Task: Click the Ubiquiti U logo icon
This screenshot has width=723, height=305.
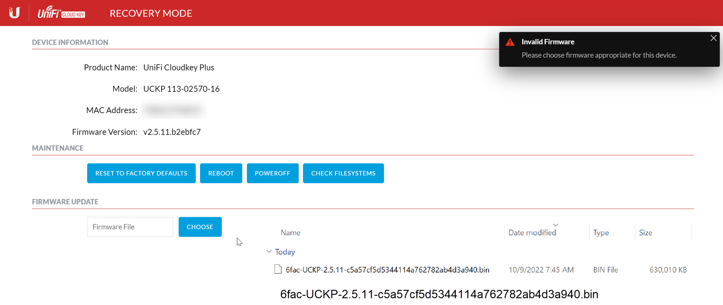Action: pos(14,13)
